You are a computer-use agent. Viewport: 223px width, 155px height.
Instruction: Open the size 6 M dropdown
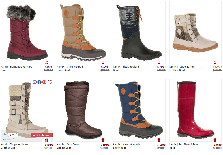click(13, 135)
